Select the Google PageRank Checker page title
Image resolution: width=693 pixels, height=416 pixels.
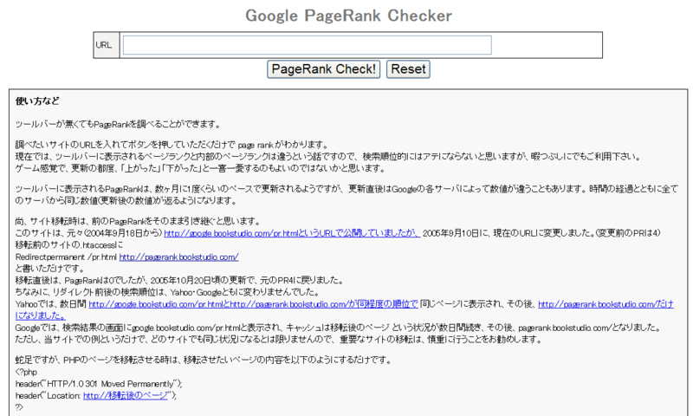pyautogui.click(x=348, y=16)
